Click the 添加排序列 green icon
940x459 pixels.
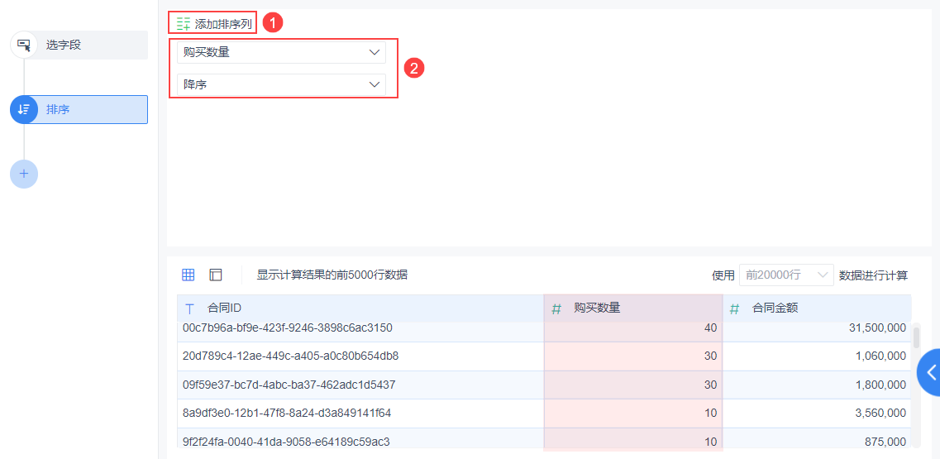[183, 24]
